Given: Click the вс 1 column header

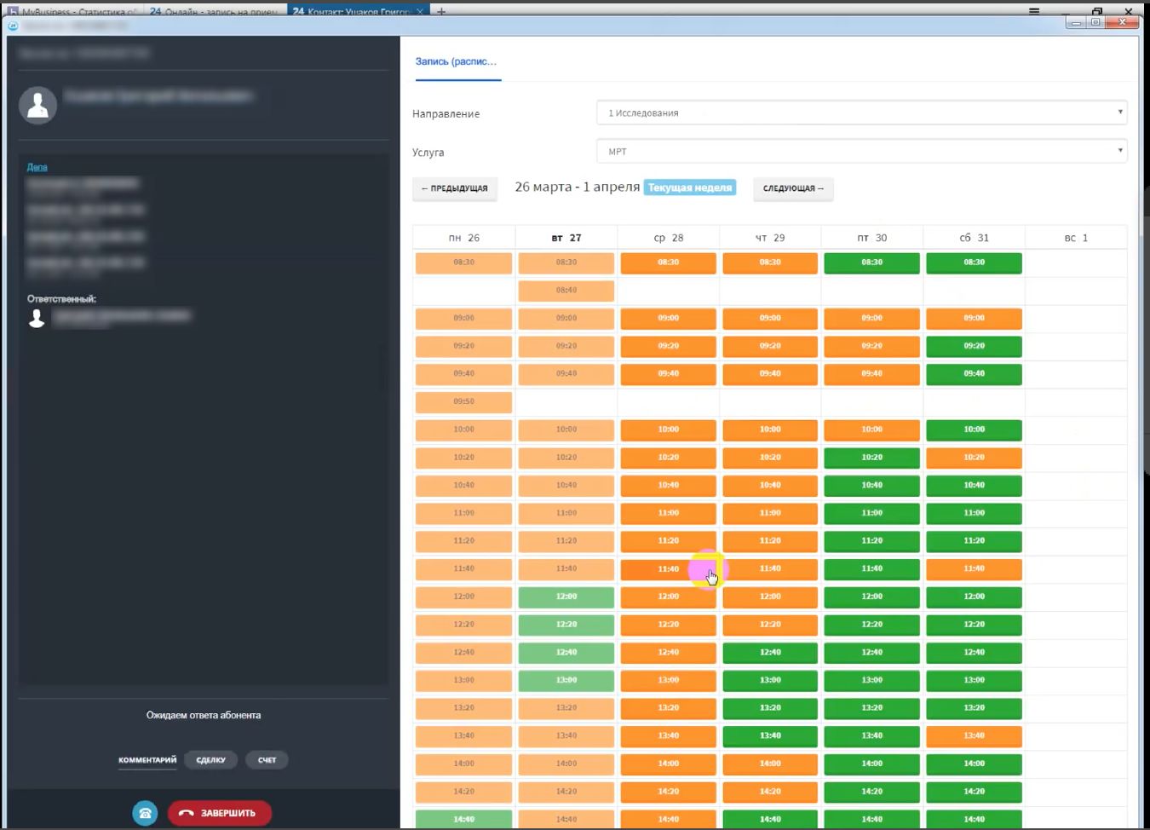Looking at the screenshot, I should [1076, 238].
